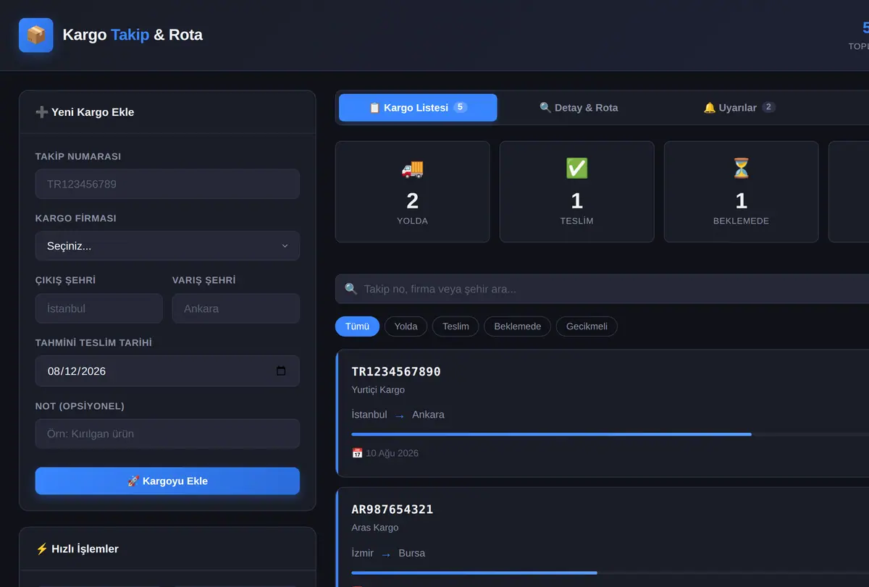869x587 pixels.
Task: Focus the Takip Numarası input field
Action: (x=167, y=184)
